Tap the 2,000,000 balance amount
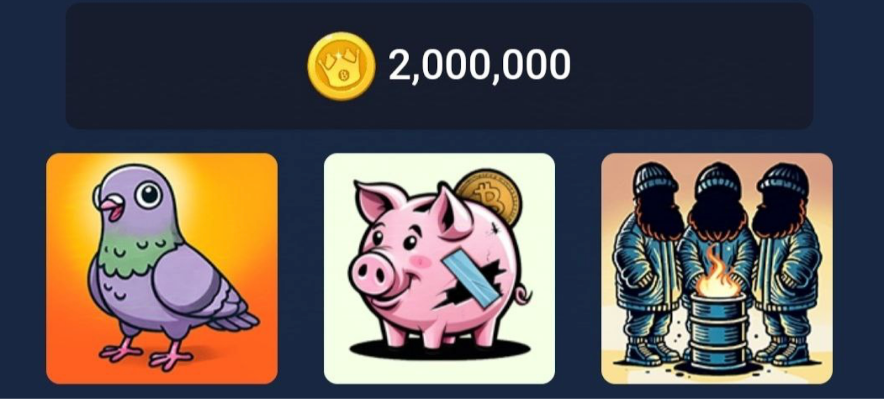Image resolution: width=884 pixels, height=399 pixels. [x=480, y=65]
